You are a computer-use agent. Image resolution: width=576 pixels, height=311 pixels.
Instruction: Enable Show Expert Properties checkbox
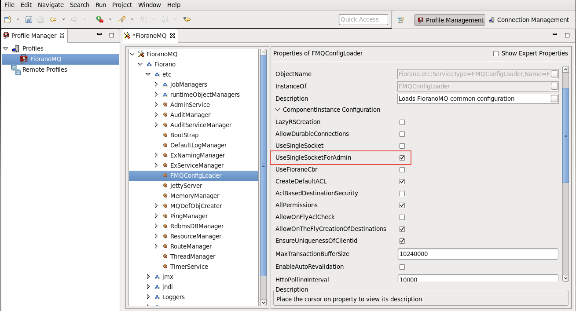tap(496, 54)
